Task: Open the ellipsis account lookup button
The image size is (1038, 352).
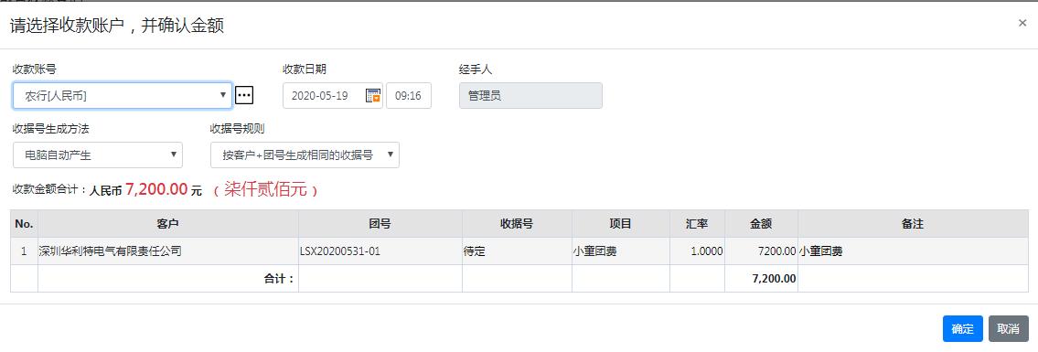Action: coord(244,95)
